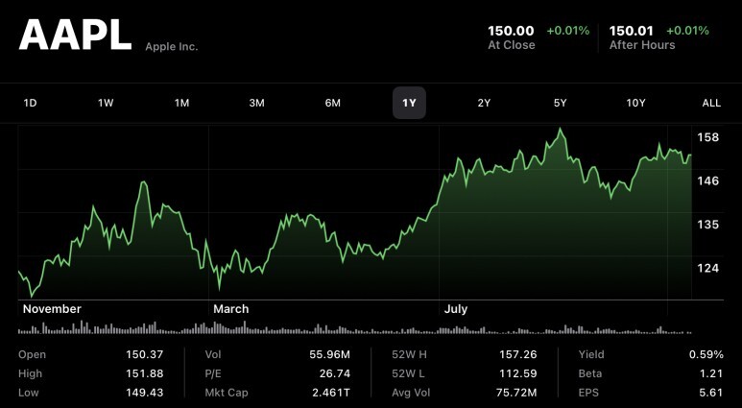Click the P/E label
742x408 pixels.
click(x=213, y=373)
